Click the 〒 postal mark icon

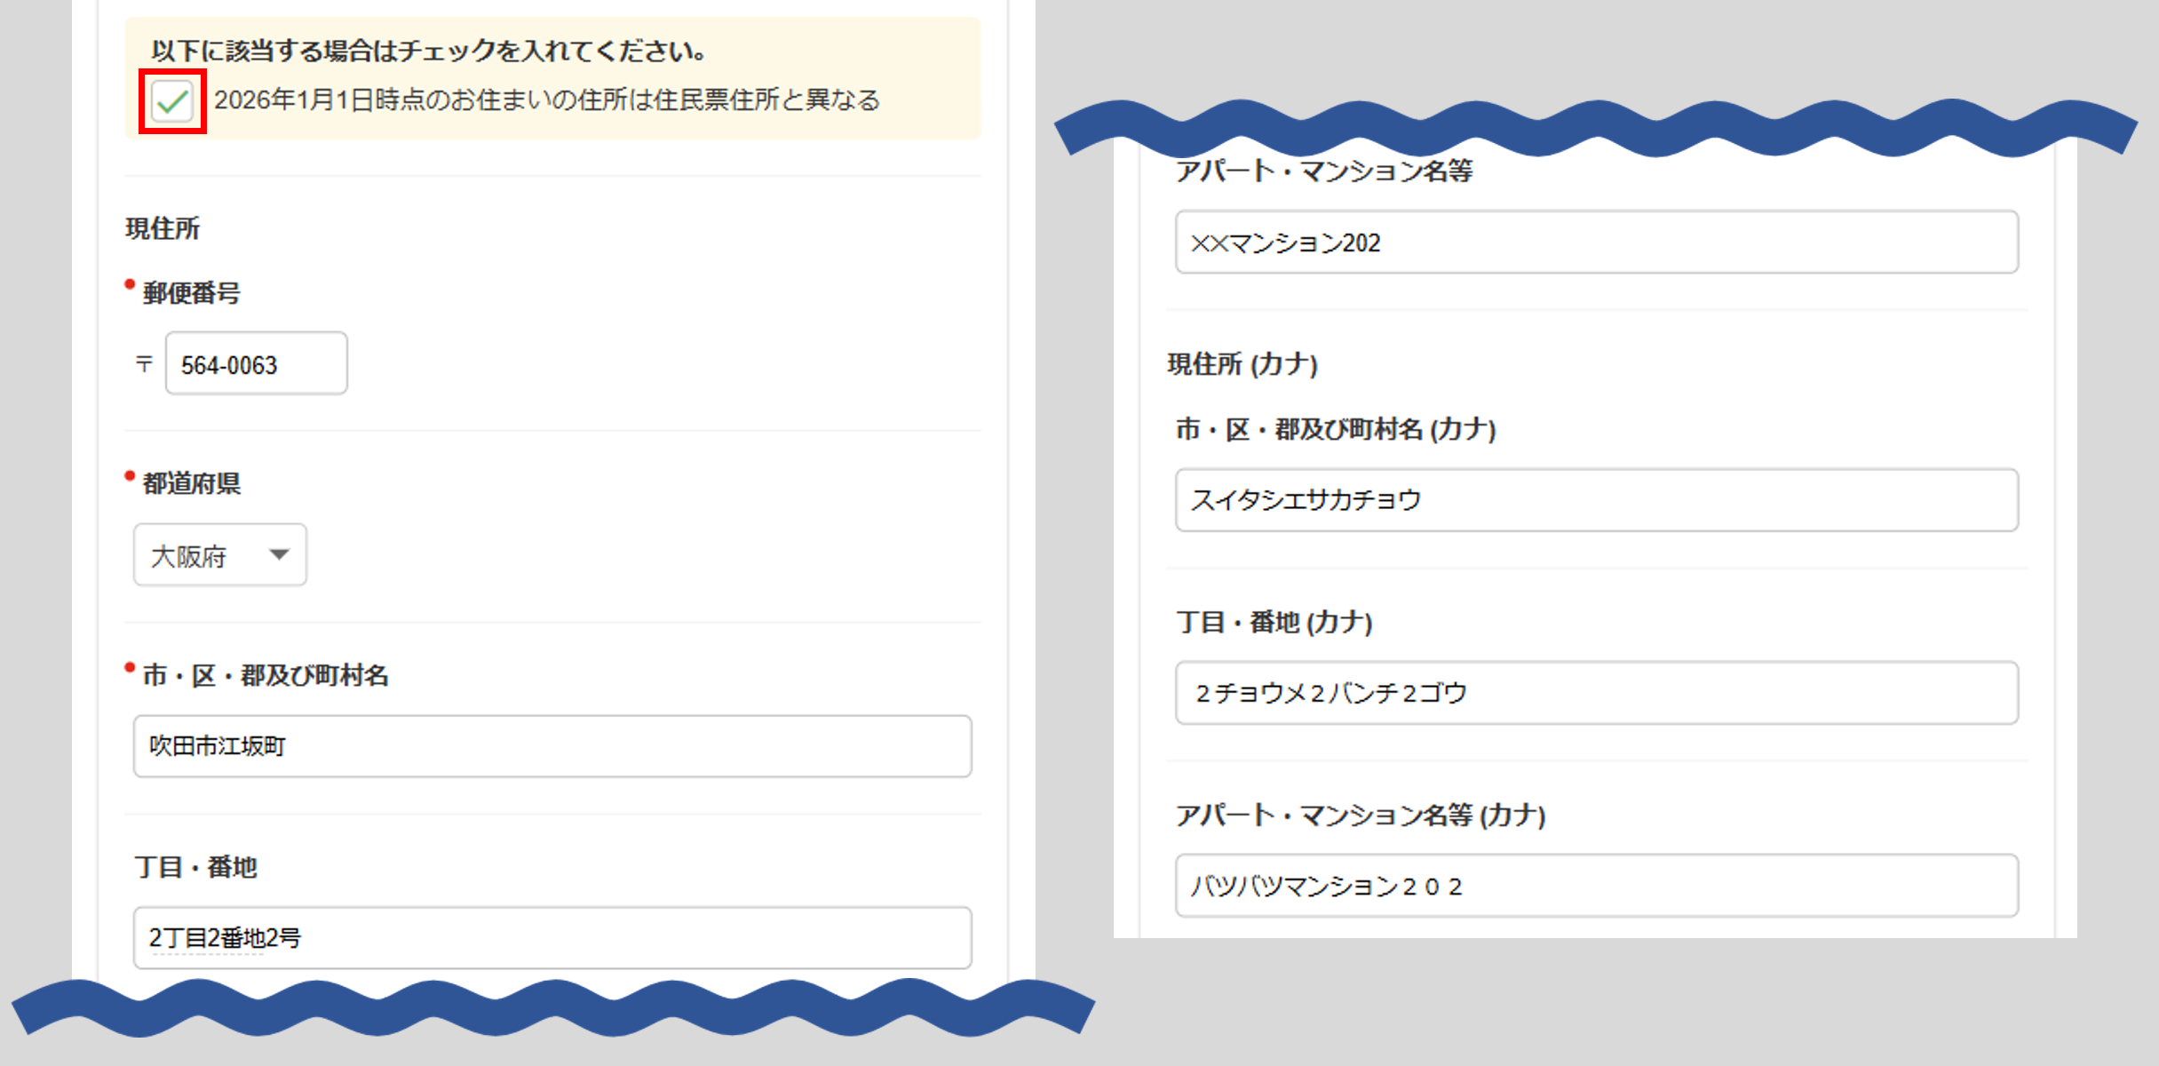point(144,364)
